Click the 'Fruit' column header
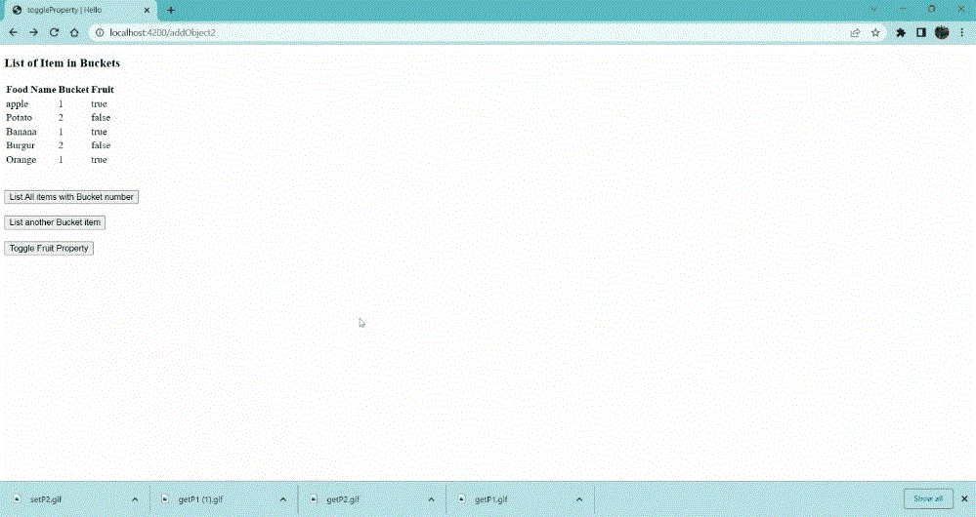Image resolution: width=976 pixels, height=517 pixels. pyautogui.click(x=103, y=90)
